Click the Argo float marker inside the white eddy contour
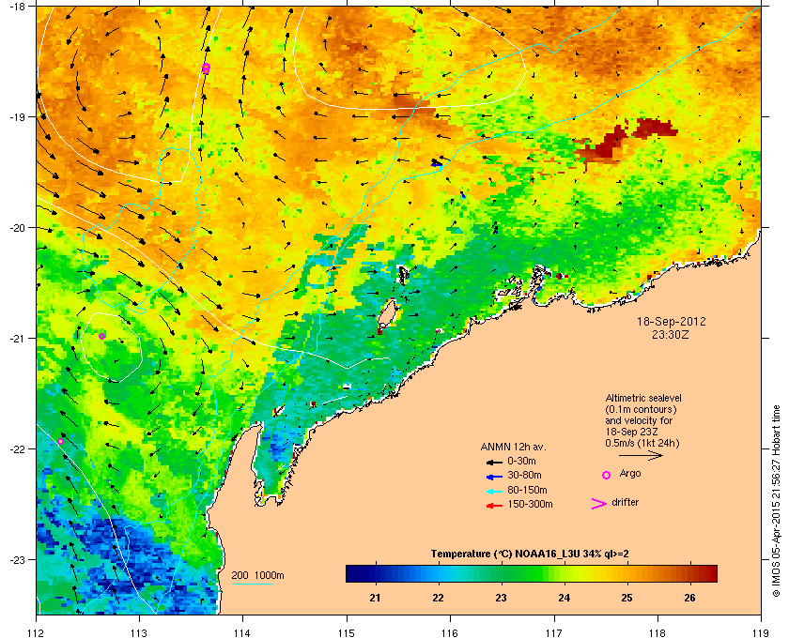Image resolution: width=789 pixels, height=638 pixels. (101, 336)
